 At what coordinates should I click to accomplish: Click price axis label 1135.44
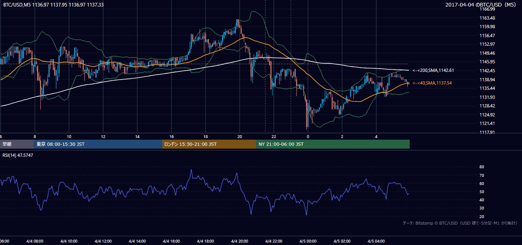[487, 88]
